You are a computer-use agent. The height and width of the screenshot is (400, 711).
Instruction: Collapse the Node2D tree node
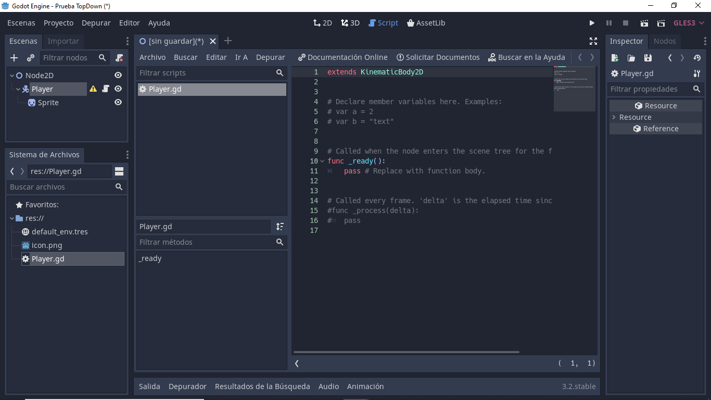coord(12,76)
